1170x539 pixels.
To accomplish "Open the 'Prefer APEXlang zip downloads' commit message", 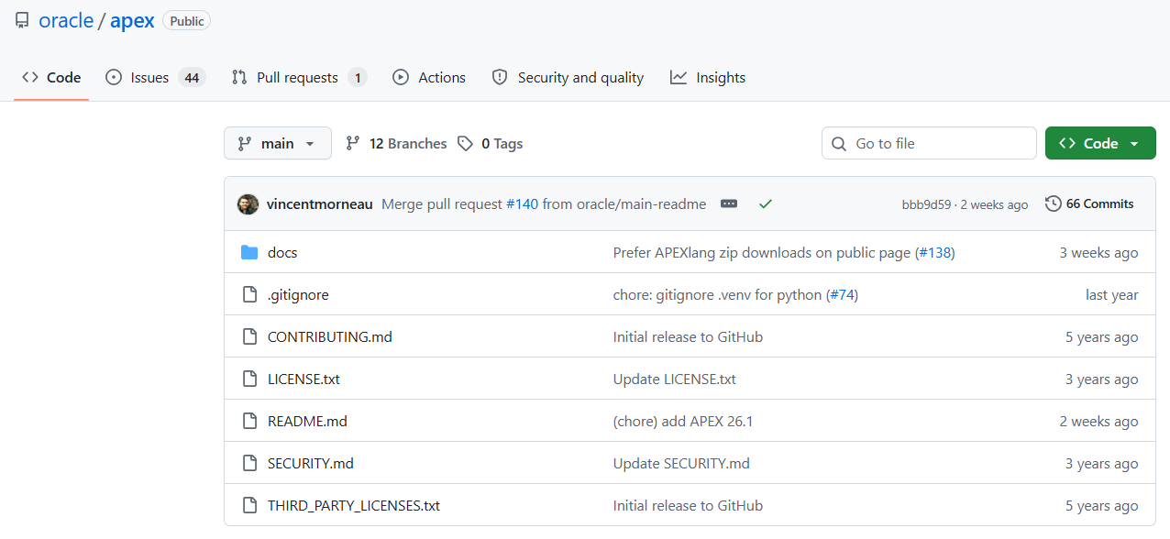I will (x=762, y=252).
